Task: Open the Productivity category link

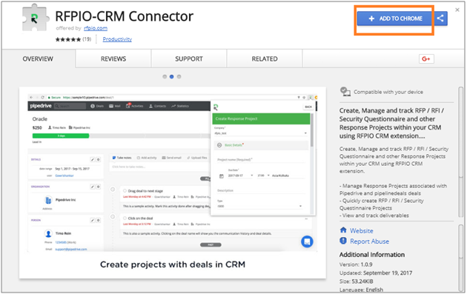Action: pyautogui.click(x=117, y=39)
